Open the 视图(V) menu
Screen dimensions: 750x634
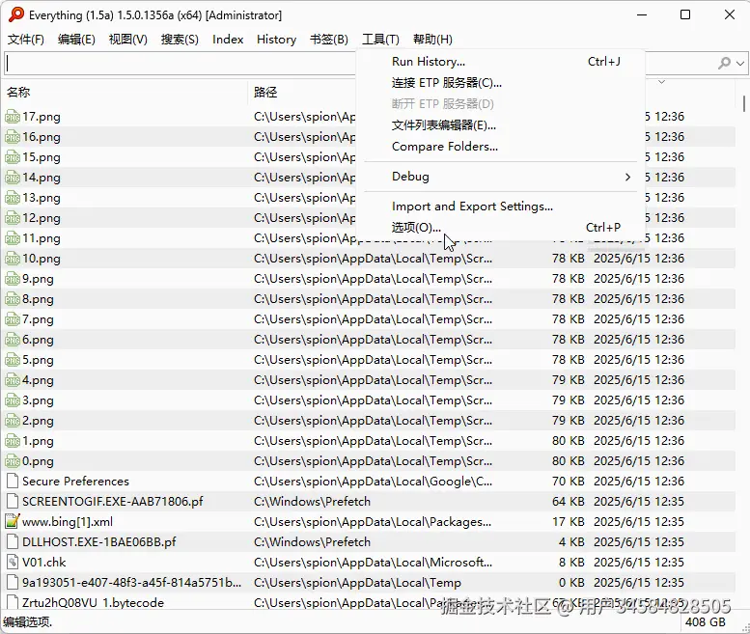tap(128, 40)
